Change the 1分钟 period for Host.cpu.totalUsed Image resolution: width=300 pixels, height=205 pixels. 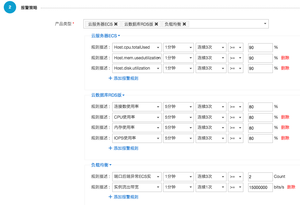coord(178,47)
